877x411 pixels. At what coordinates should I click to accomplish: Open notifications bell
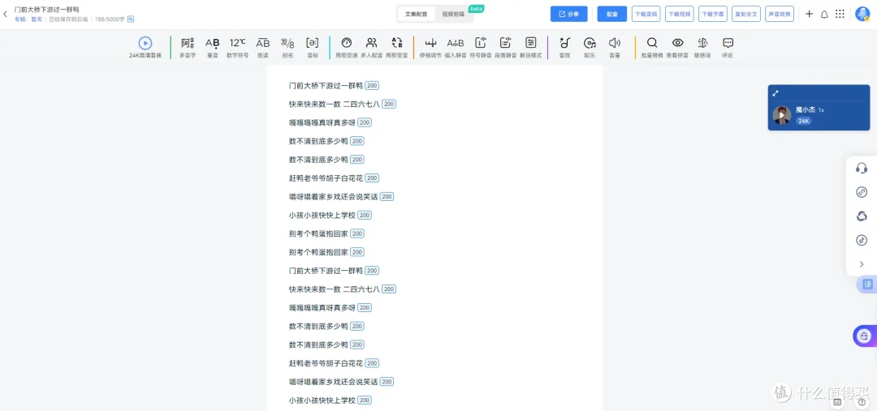(x=824, y=15)
